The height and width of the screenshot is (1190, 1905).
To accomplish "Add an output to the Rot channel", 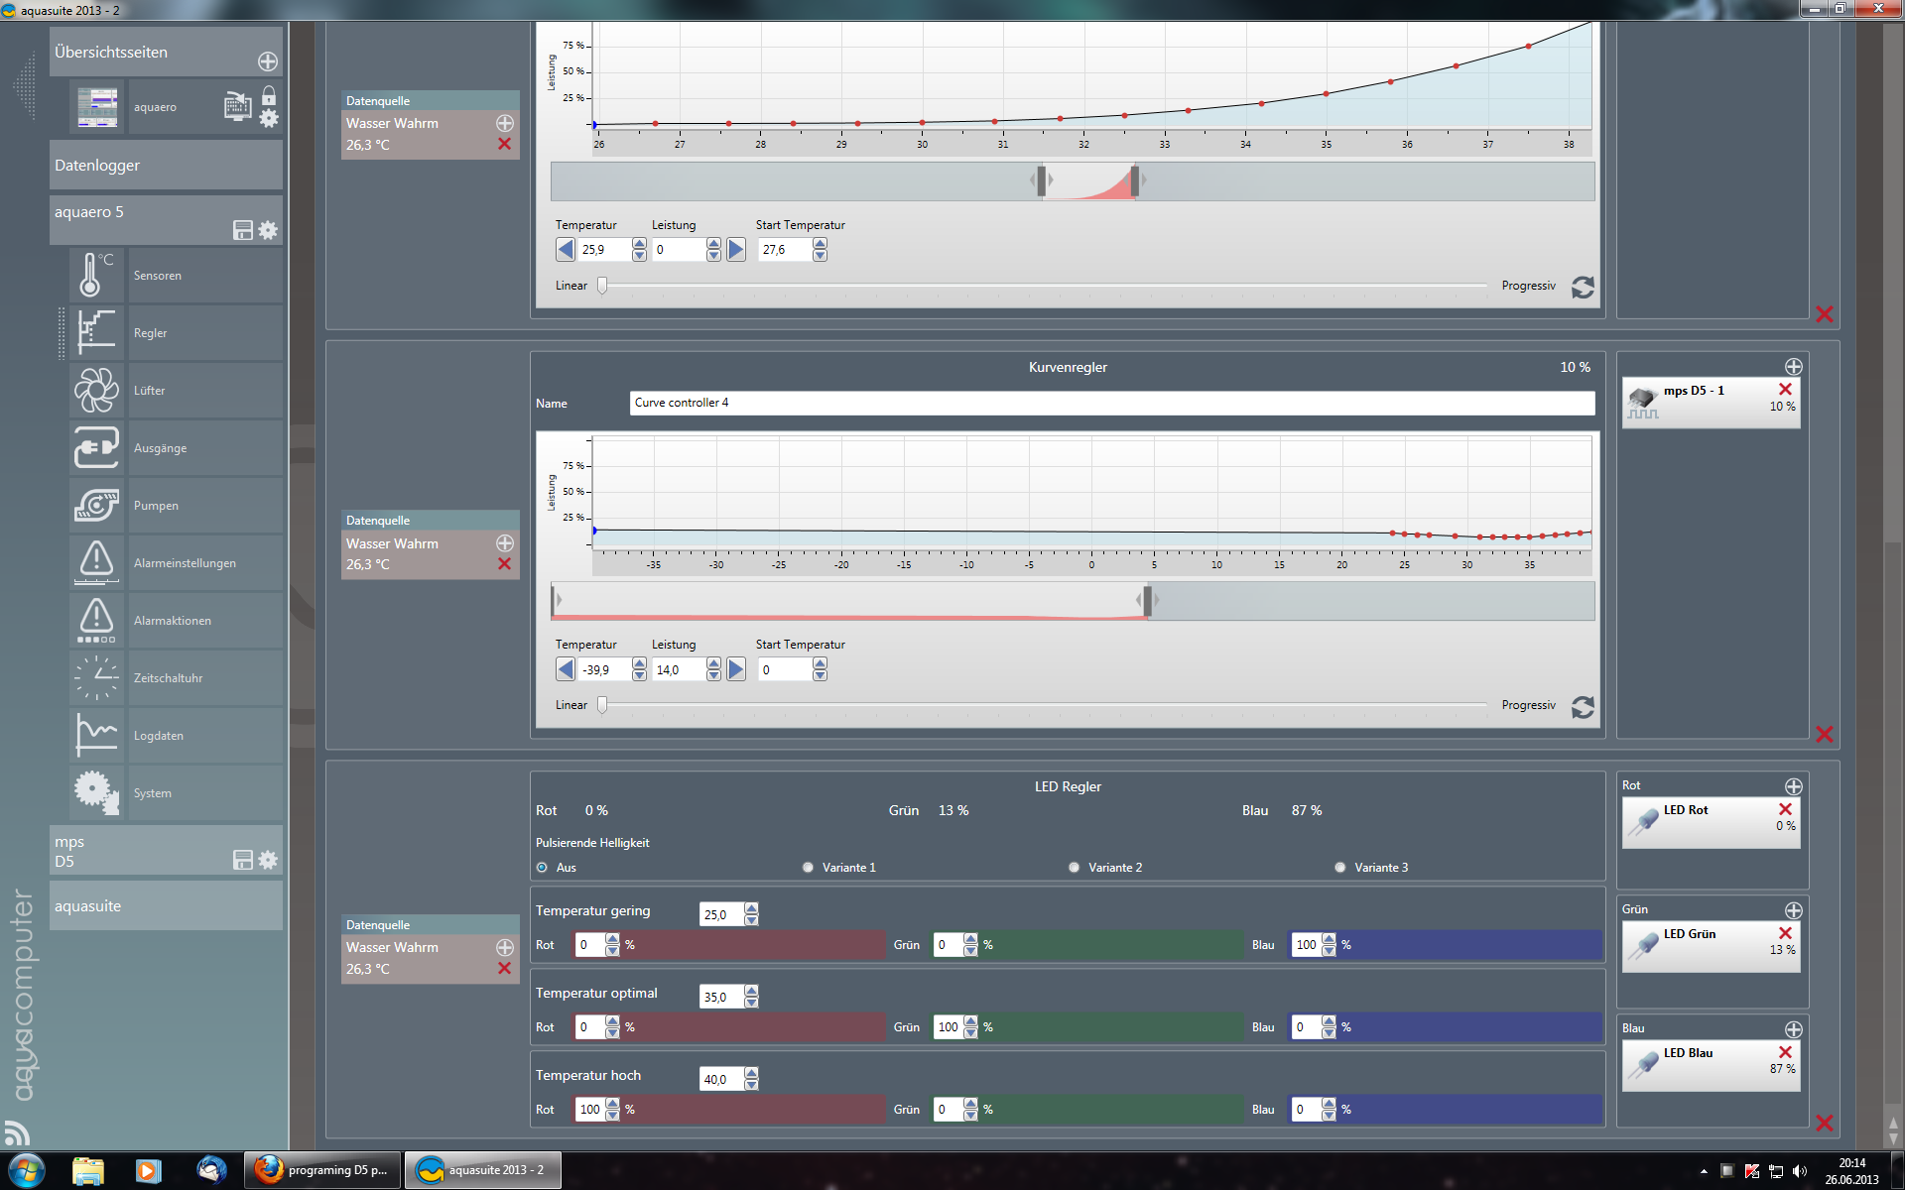I will click(1793, 786).
